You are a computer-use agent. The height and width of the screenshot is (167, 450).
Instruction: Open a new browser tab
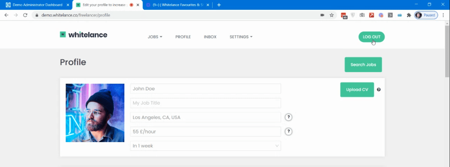[x=219, y=5]
